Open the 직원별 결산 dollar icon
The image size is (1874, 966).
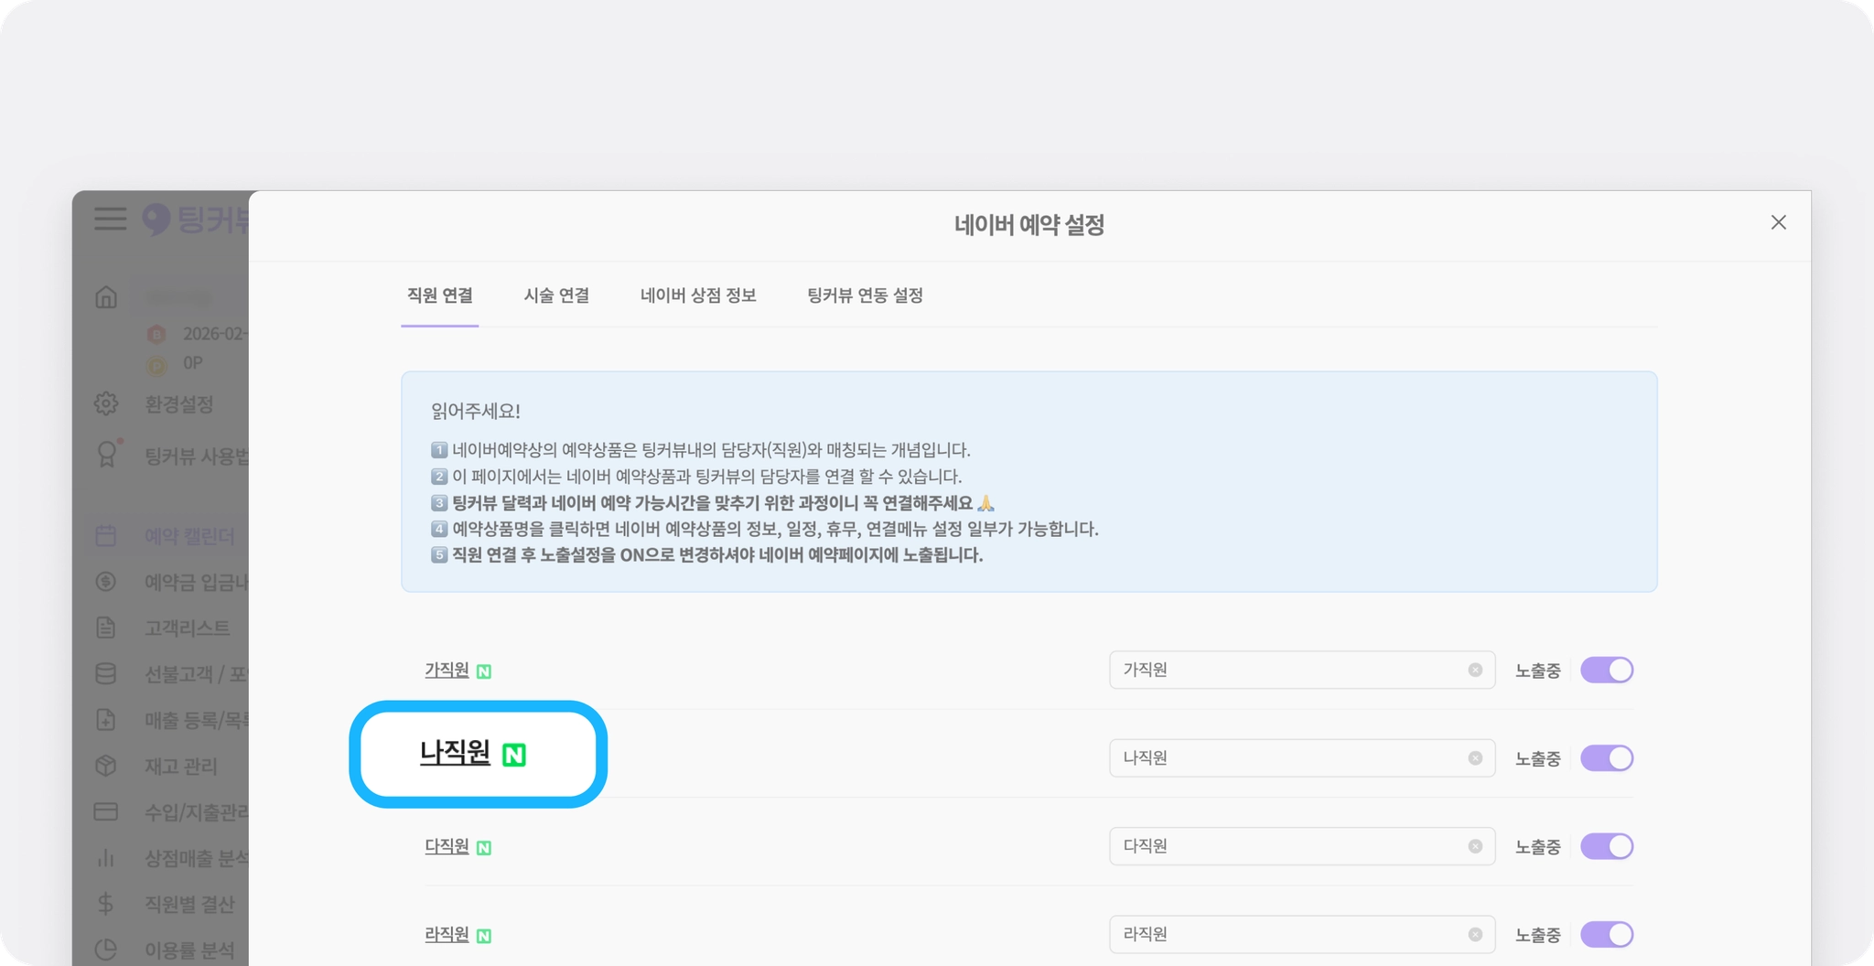[106, 904]
